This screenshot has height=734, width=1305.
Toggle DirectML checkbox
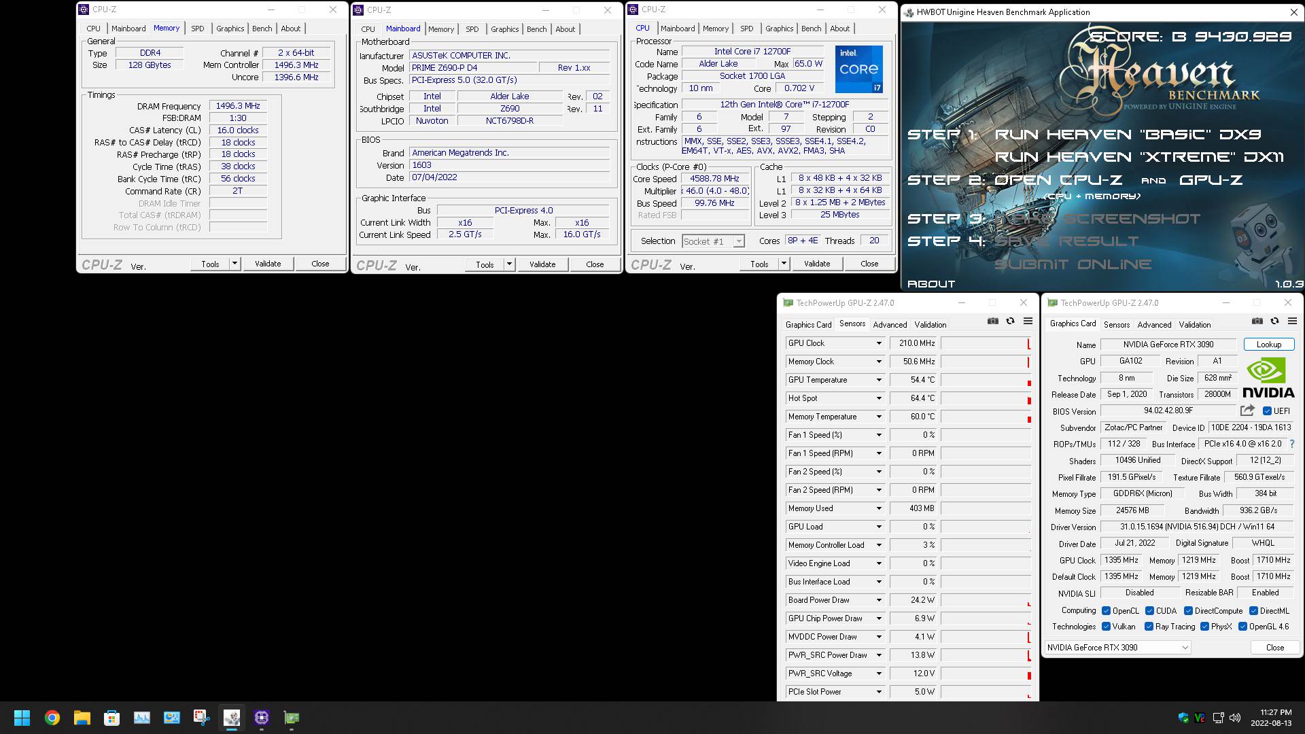1253,611
